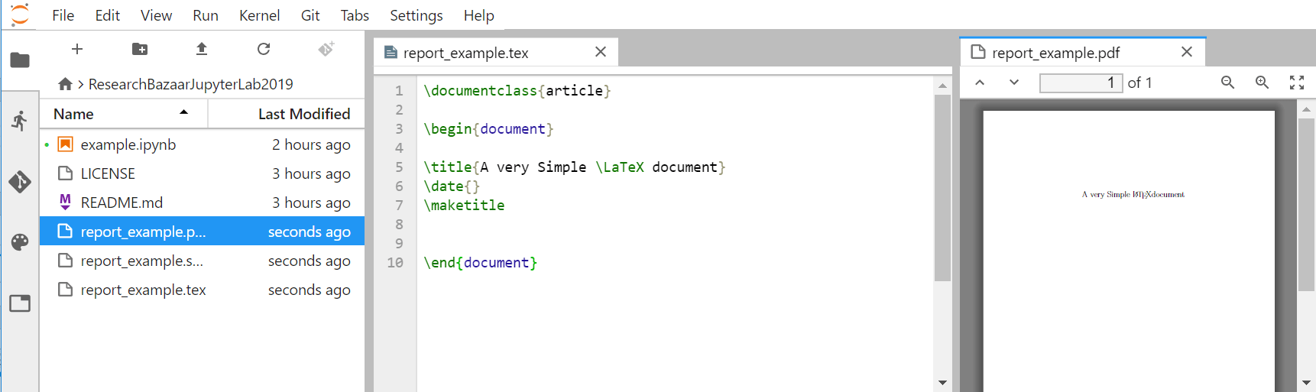Open the Tabs menu

click(355, 15)
